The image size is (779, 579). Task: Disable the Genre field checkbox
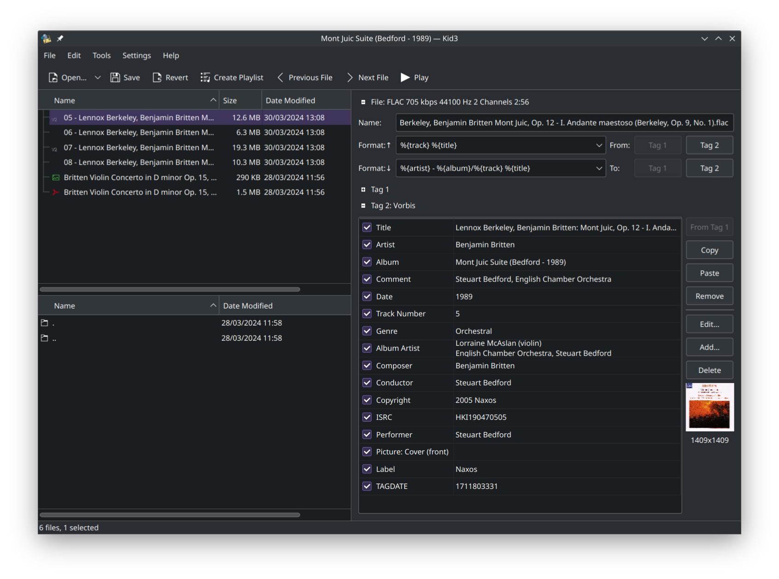click(x=367, y=331)
